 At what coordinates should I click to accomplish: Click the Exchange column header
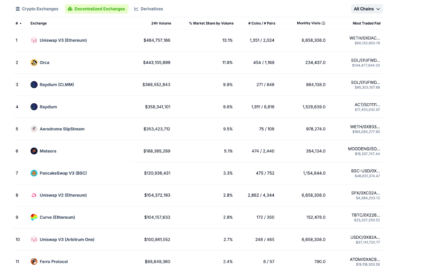tap(39, 23)
